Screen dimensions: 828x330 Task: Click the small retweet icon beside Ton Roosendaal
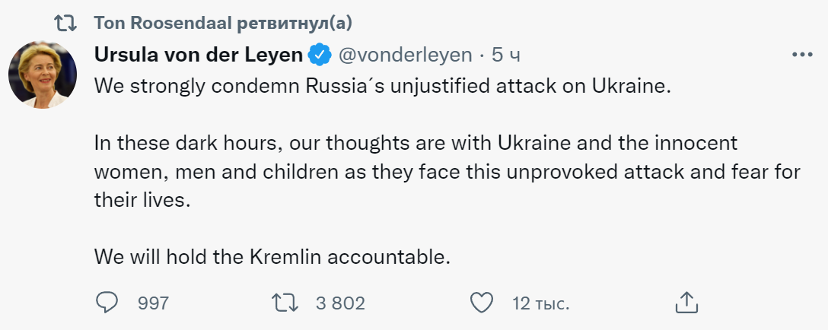[65, 23]
